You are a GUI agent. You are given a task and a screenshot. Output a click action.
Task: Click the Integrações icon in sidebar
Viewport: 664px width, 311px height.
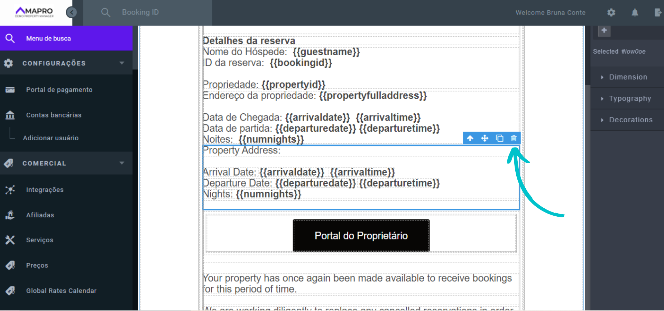coord(10,189)
